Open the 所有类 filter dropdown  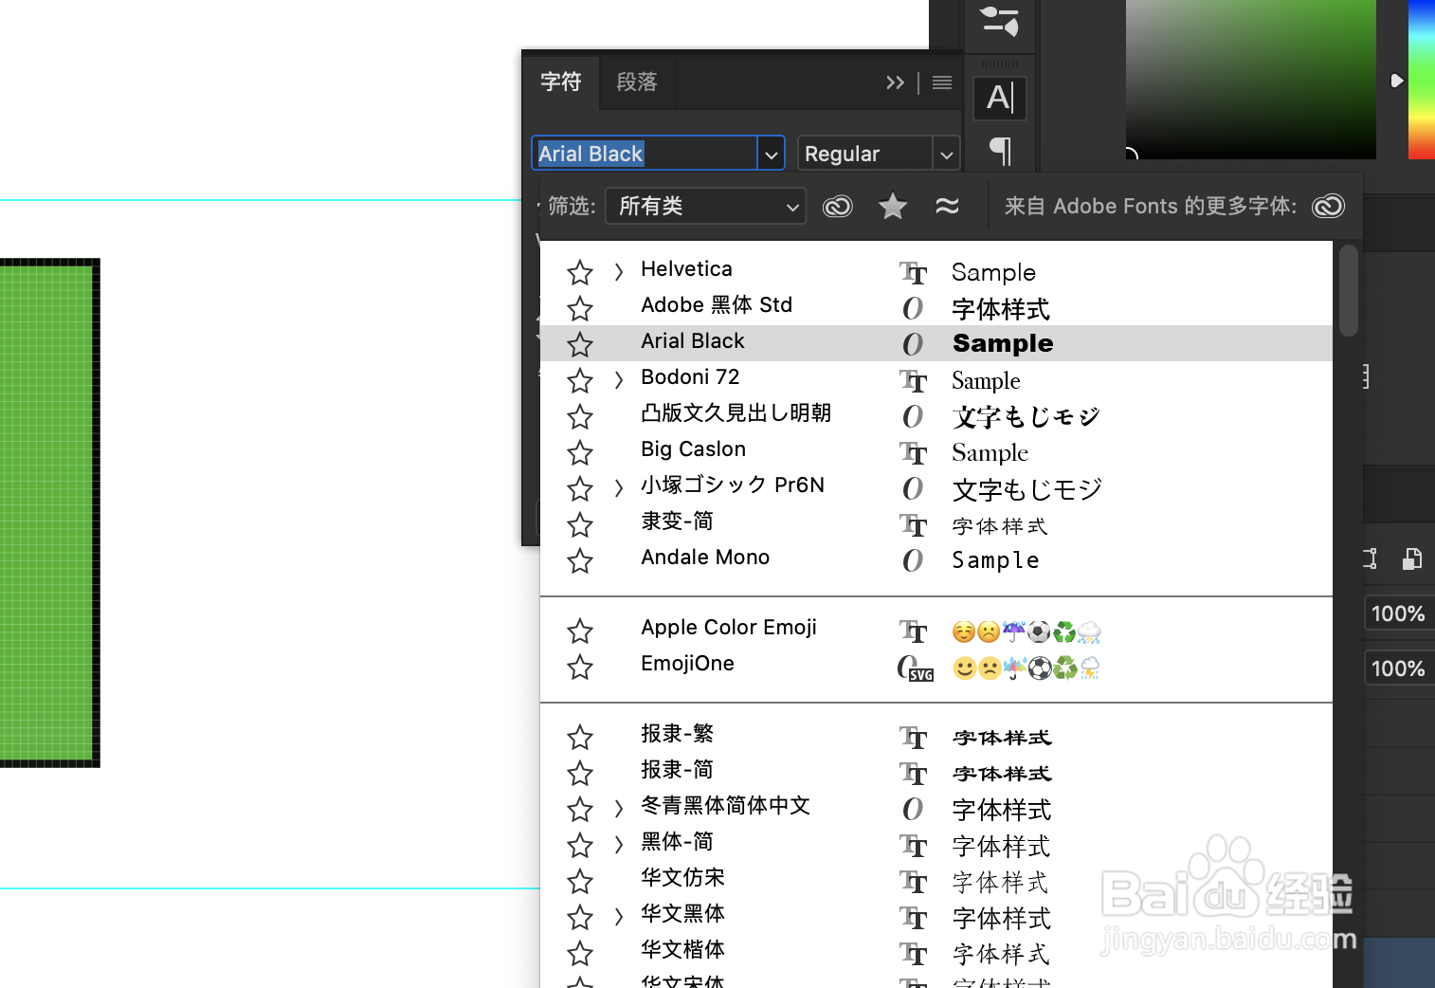tap(706, 206)
